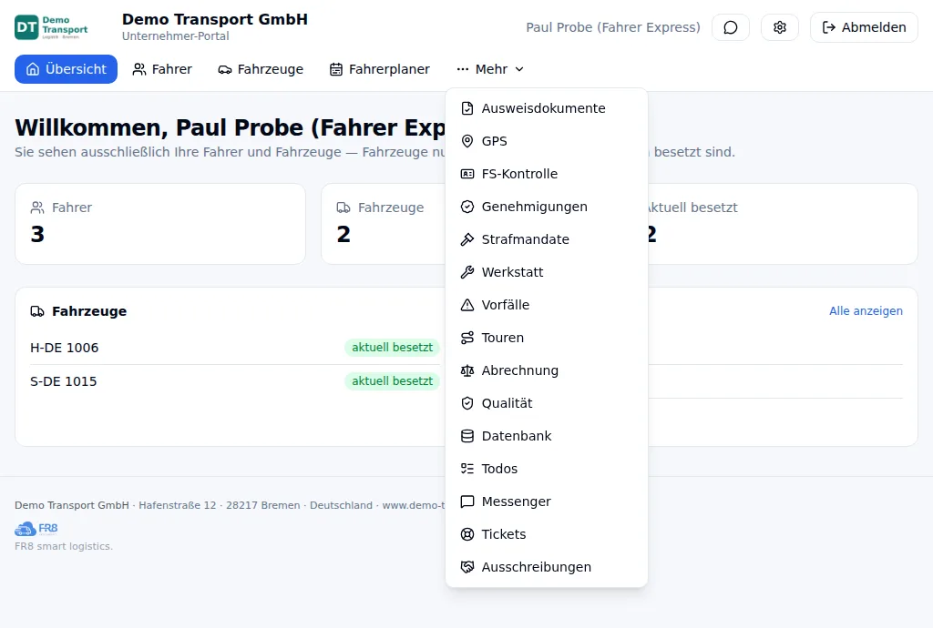Choose Genehmigungen in the menu
This screenshot has width=933, height=628.
(547, 207)
